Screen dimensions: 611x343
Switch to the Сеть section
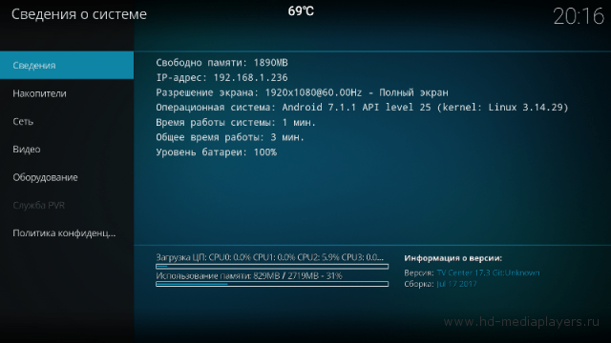(x=67, y=121)
